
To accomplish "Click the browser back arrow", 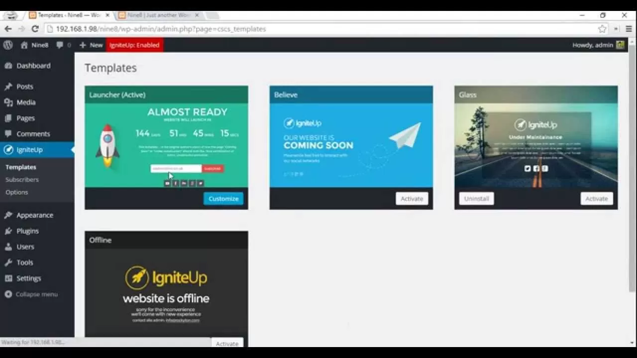I will point(8,29).
